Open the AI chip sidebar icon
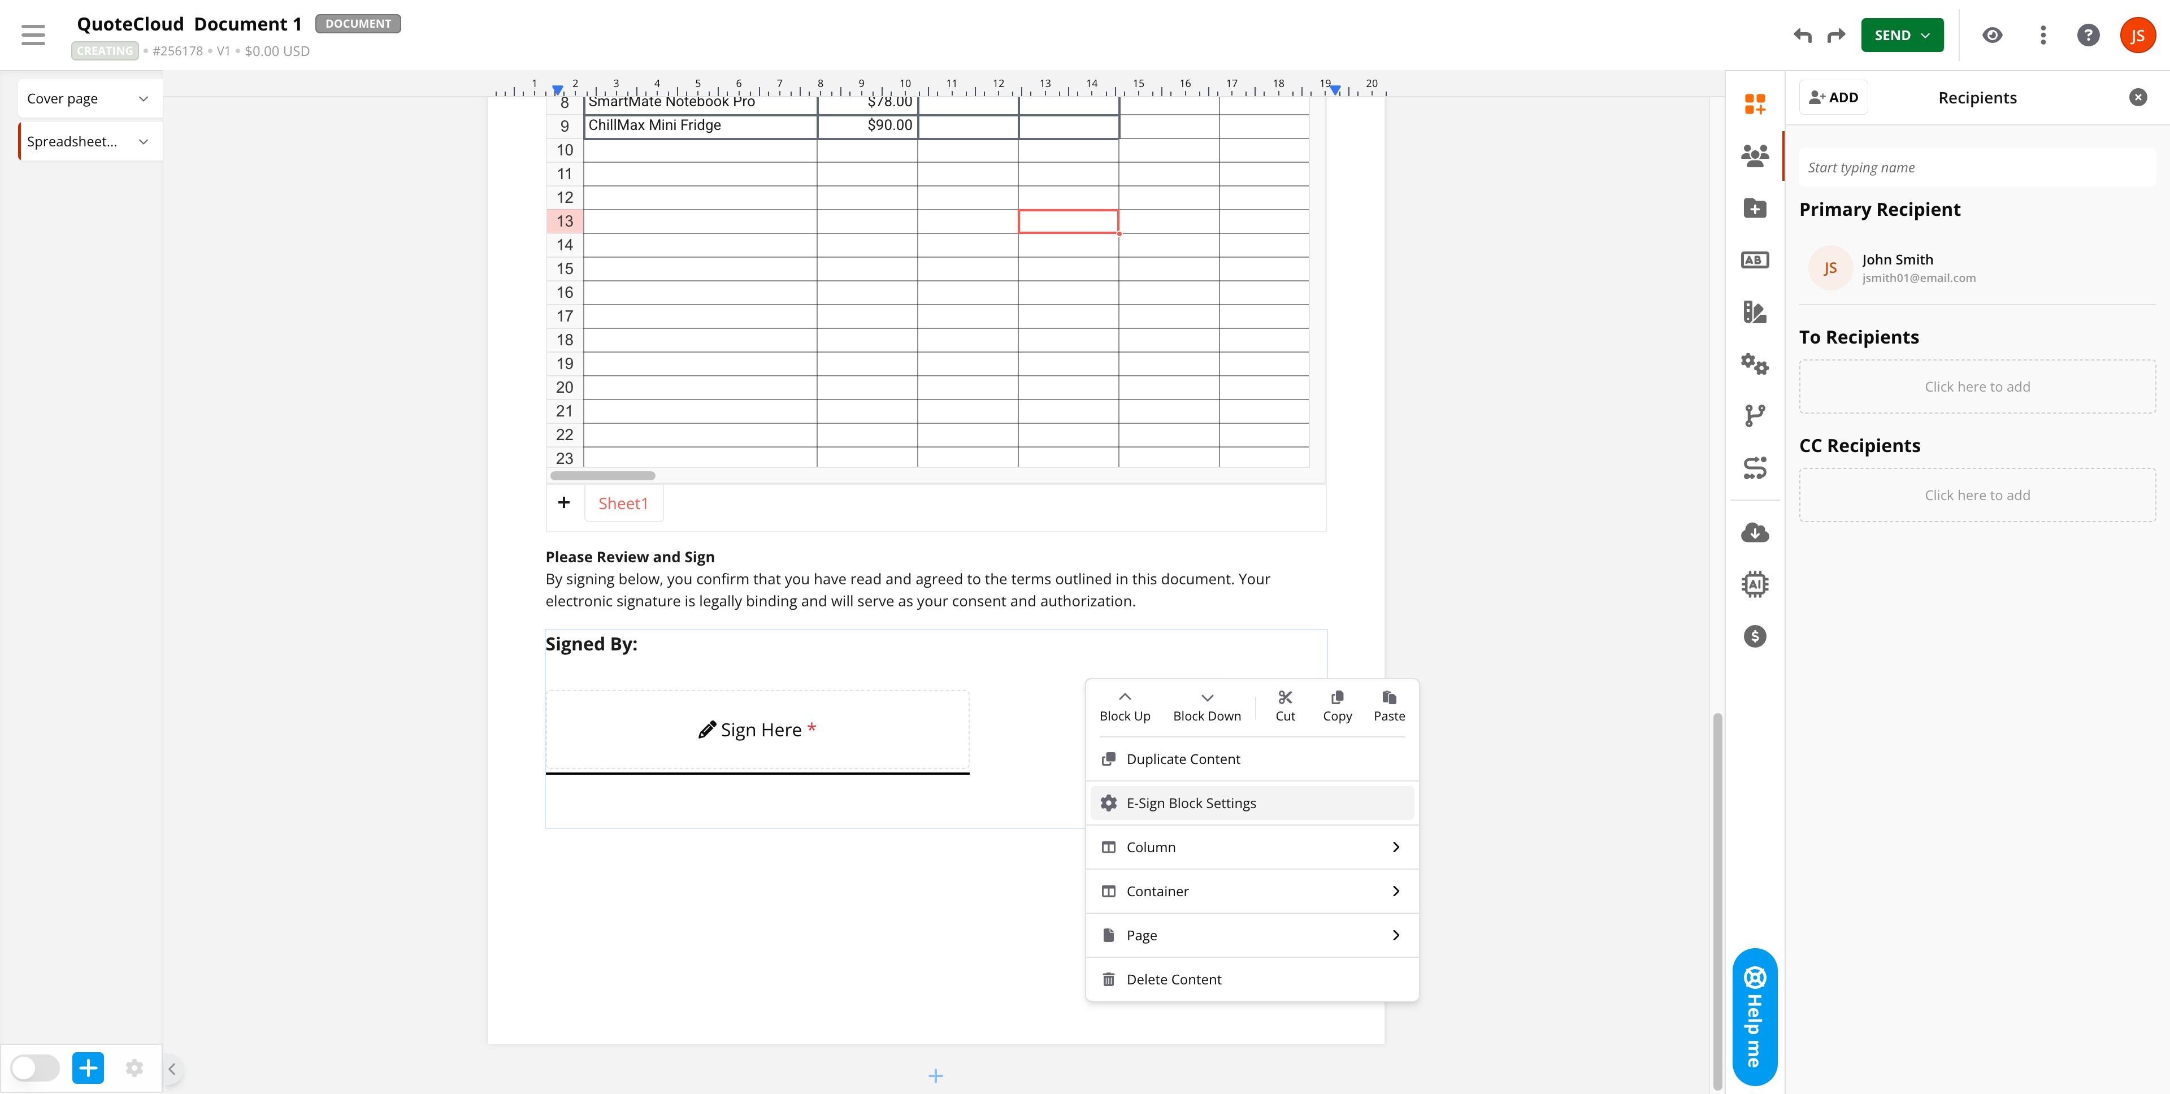The height and width of the screenshot is (1094, 2170). point(1755,584)
